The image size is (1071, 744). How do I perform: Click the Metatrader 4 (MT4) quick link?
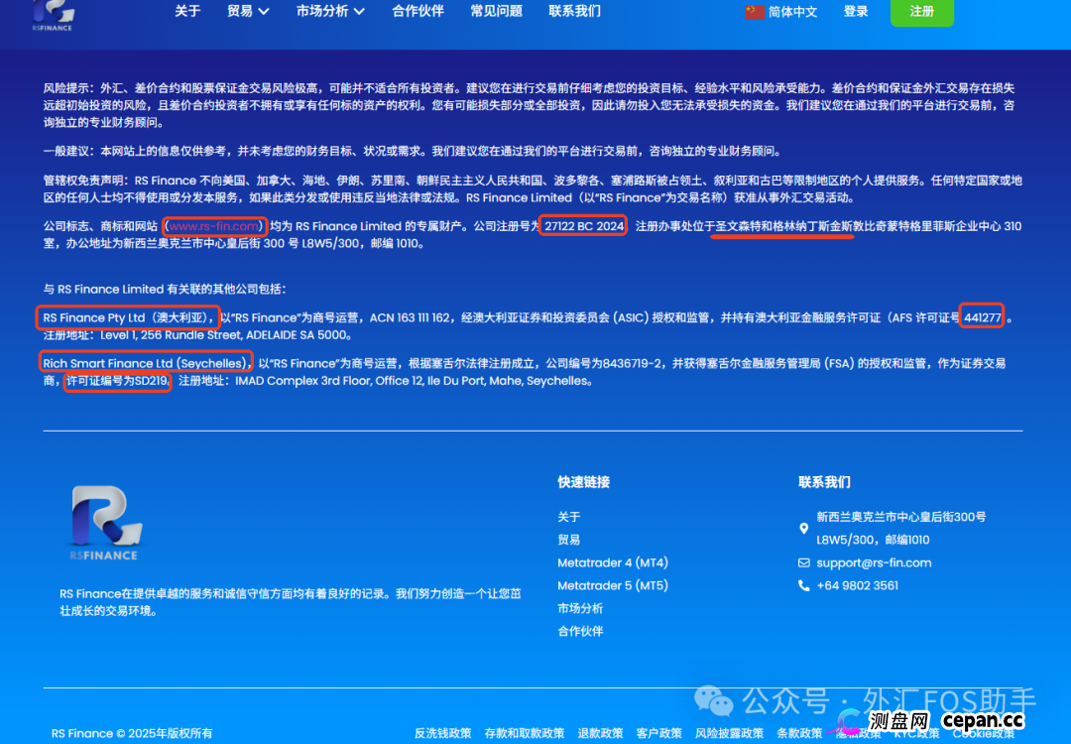click(613, 562)
